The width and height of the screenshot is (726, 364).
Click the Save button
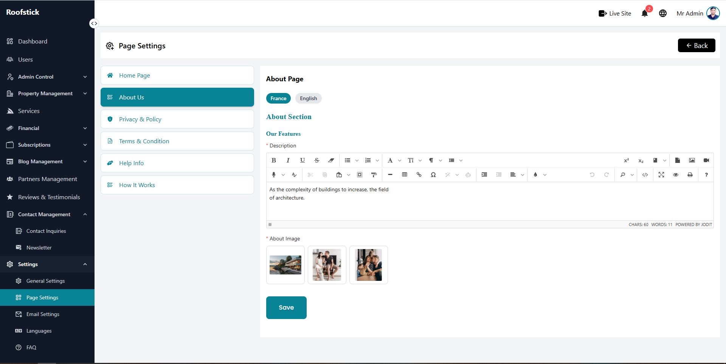click(x=286, y=308)
